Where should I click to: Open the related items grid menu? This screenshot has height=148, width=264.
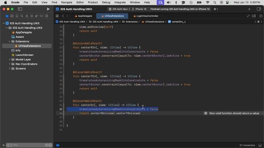57,16
